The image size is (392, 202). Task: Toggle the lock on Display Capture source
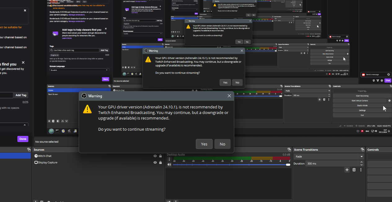point(160,162)
